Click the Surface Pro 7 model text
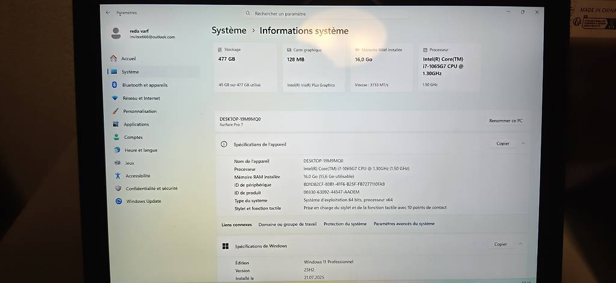The width and height of the screenshot is (616, 283). point(232,125)
